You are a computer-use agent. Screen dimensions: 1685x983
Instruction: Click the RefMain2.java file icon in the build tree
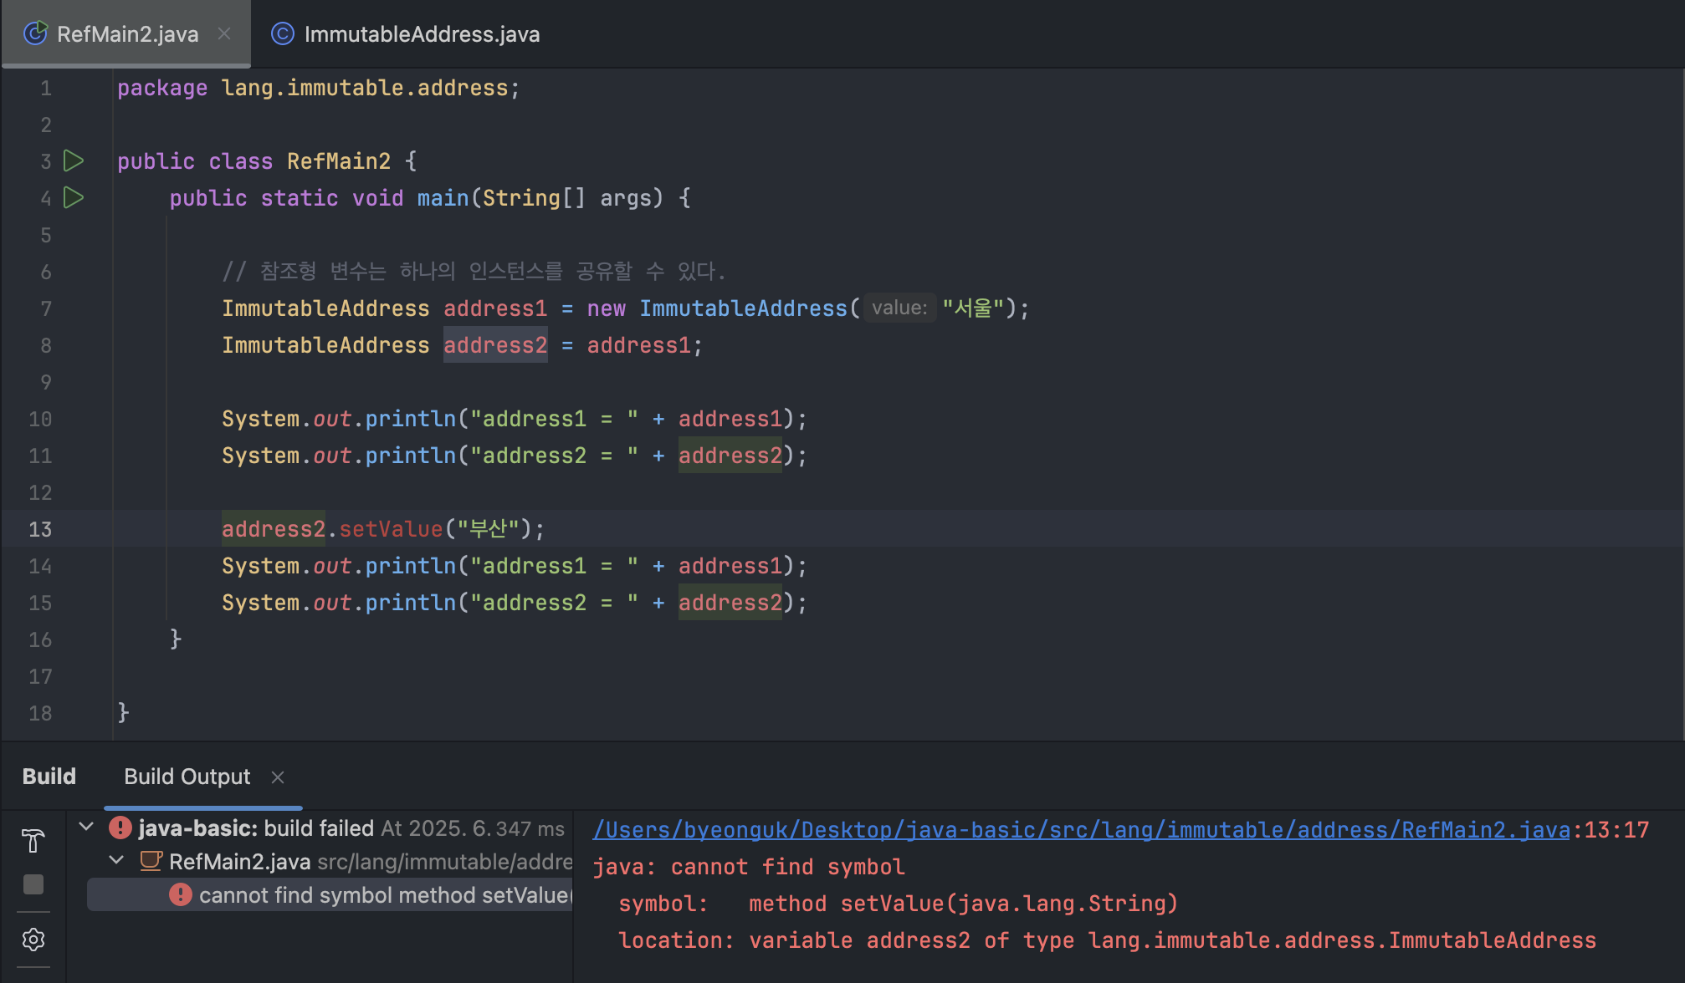tap(151, 861)
